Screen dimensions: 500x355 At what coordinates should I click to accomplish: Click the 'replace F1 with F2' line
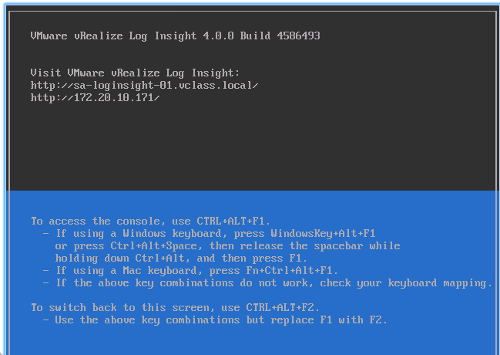pos(221,319)
